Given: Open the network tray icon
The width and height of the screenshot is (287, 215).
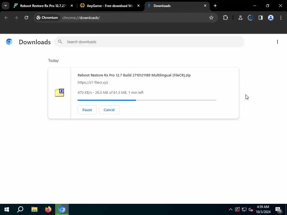Looking at the screenshot, I should point(244,209).
